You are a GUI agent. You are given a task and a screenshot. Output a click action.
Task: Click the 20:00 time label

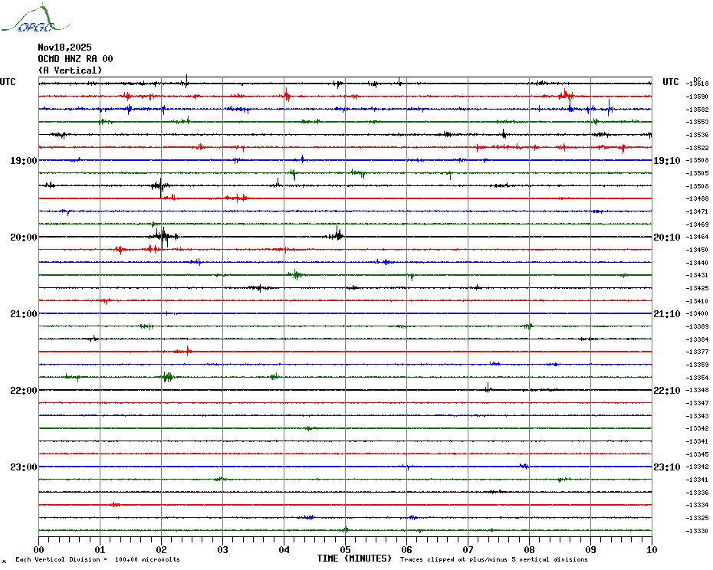tap(24, 237)
